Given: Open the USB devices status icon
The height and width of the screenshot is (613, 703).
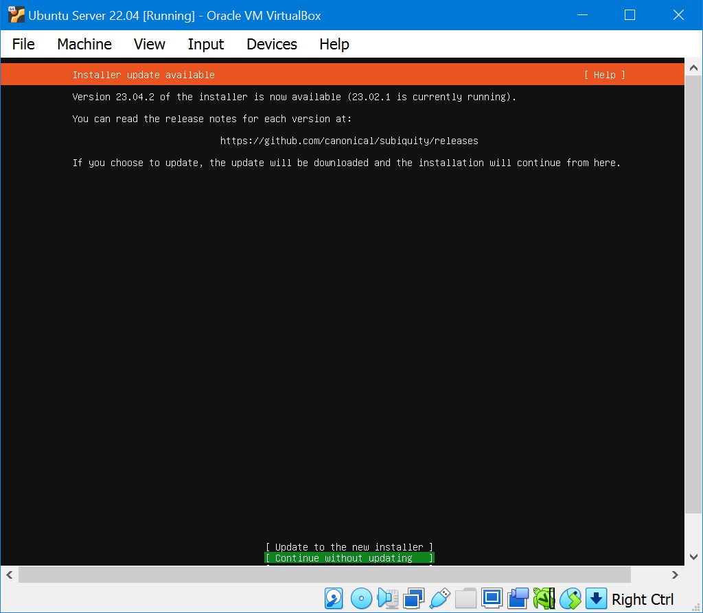Looking at the screenshot, I should [x=440, y=599].
